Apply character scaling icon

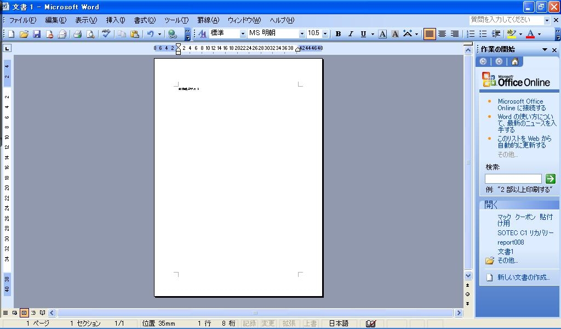[x=408, y=34]
